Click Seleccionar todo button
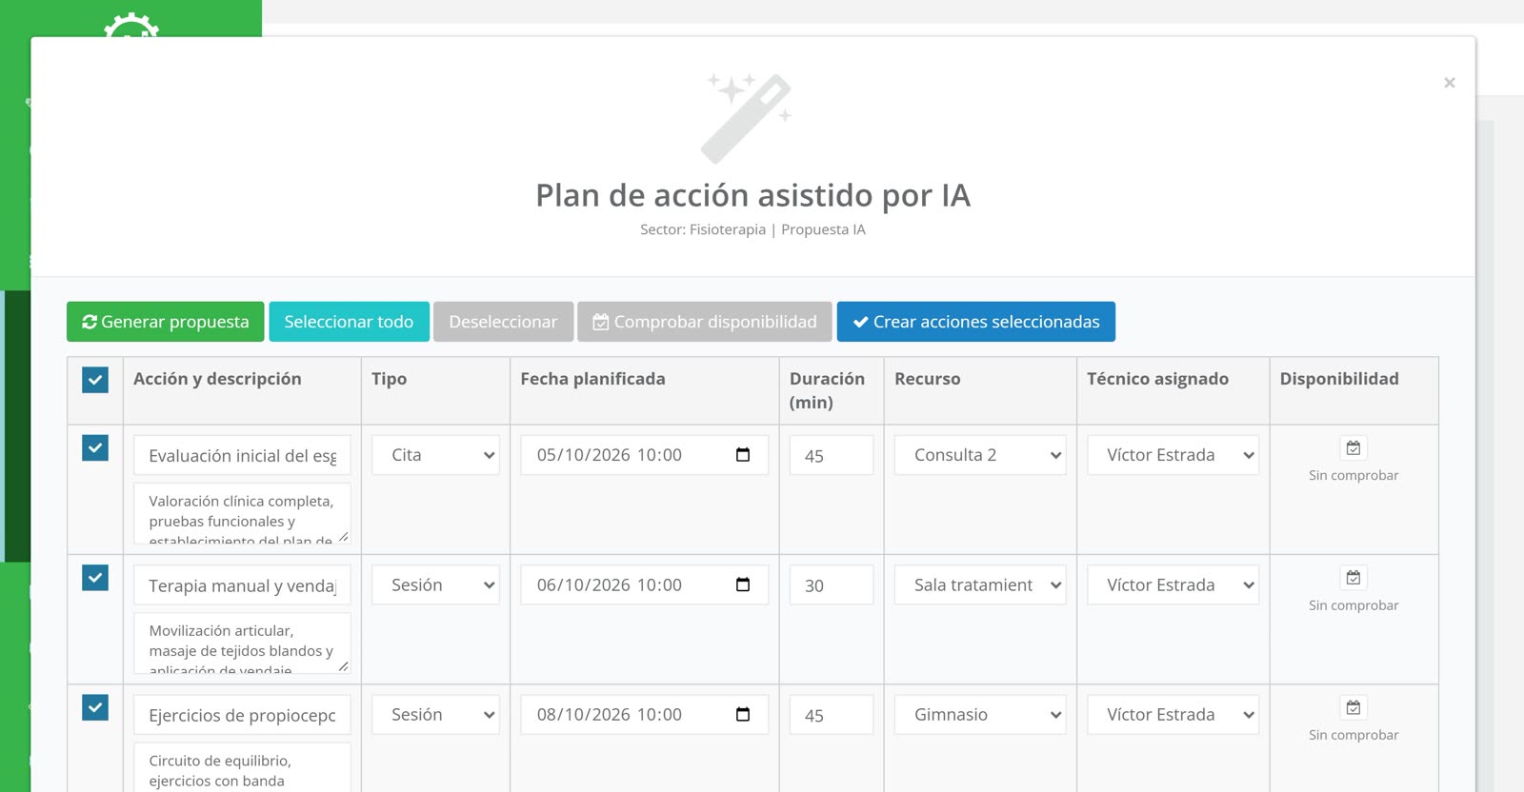The height and width of the screenshot is (792, 1524). coord(349,322)
